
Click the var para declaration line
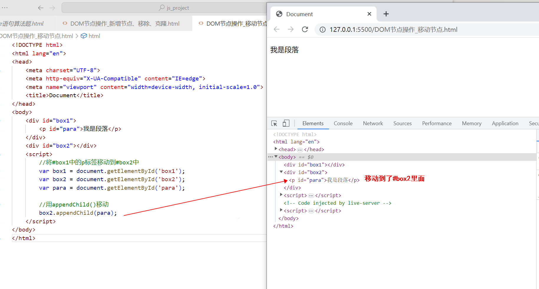tap(112, 188)
